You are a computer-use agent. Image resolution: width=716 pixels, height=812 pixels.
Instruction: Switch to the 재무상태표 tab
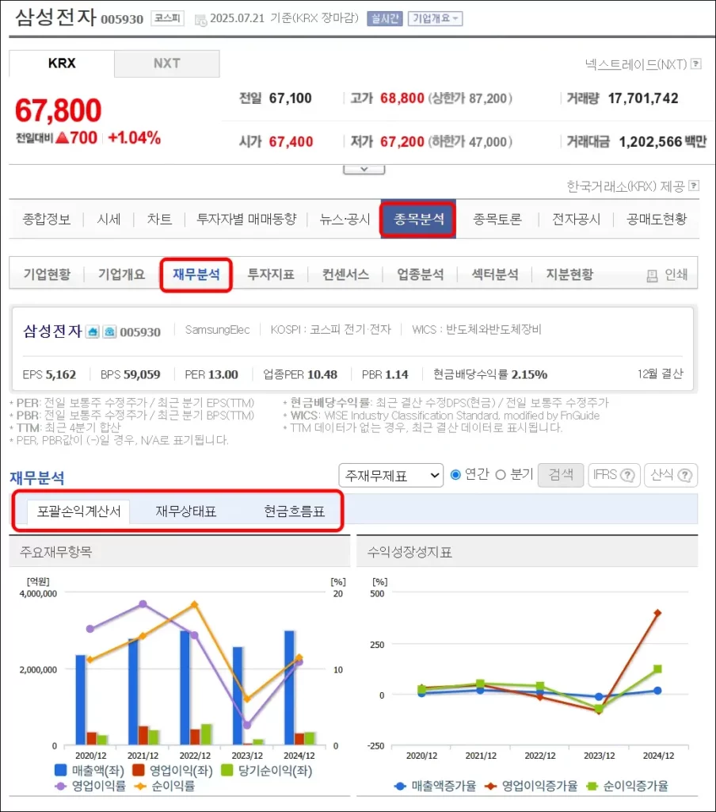click(x=185, y=511)
